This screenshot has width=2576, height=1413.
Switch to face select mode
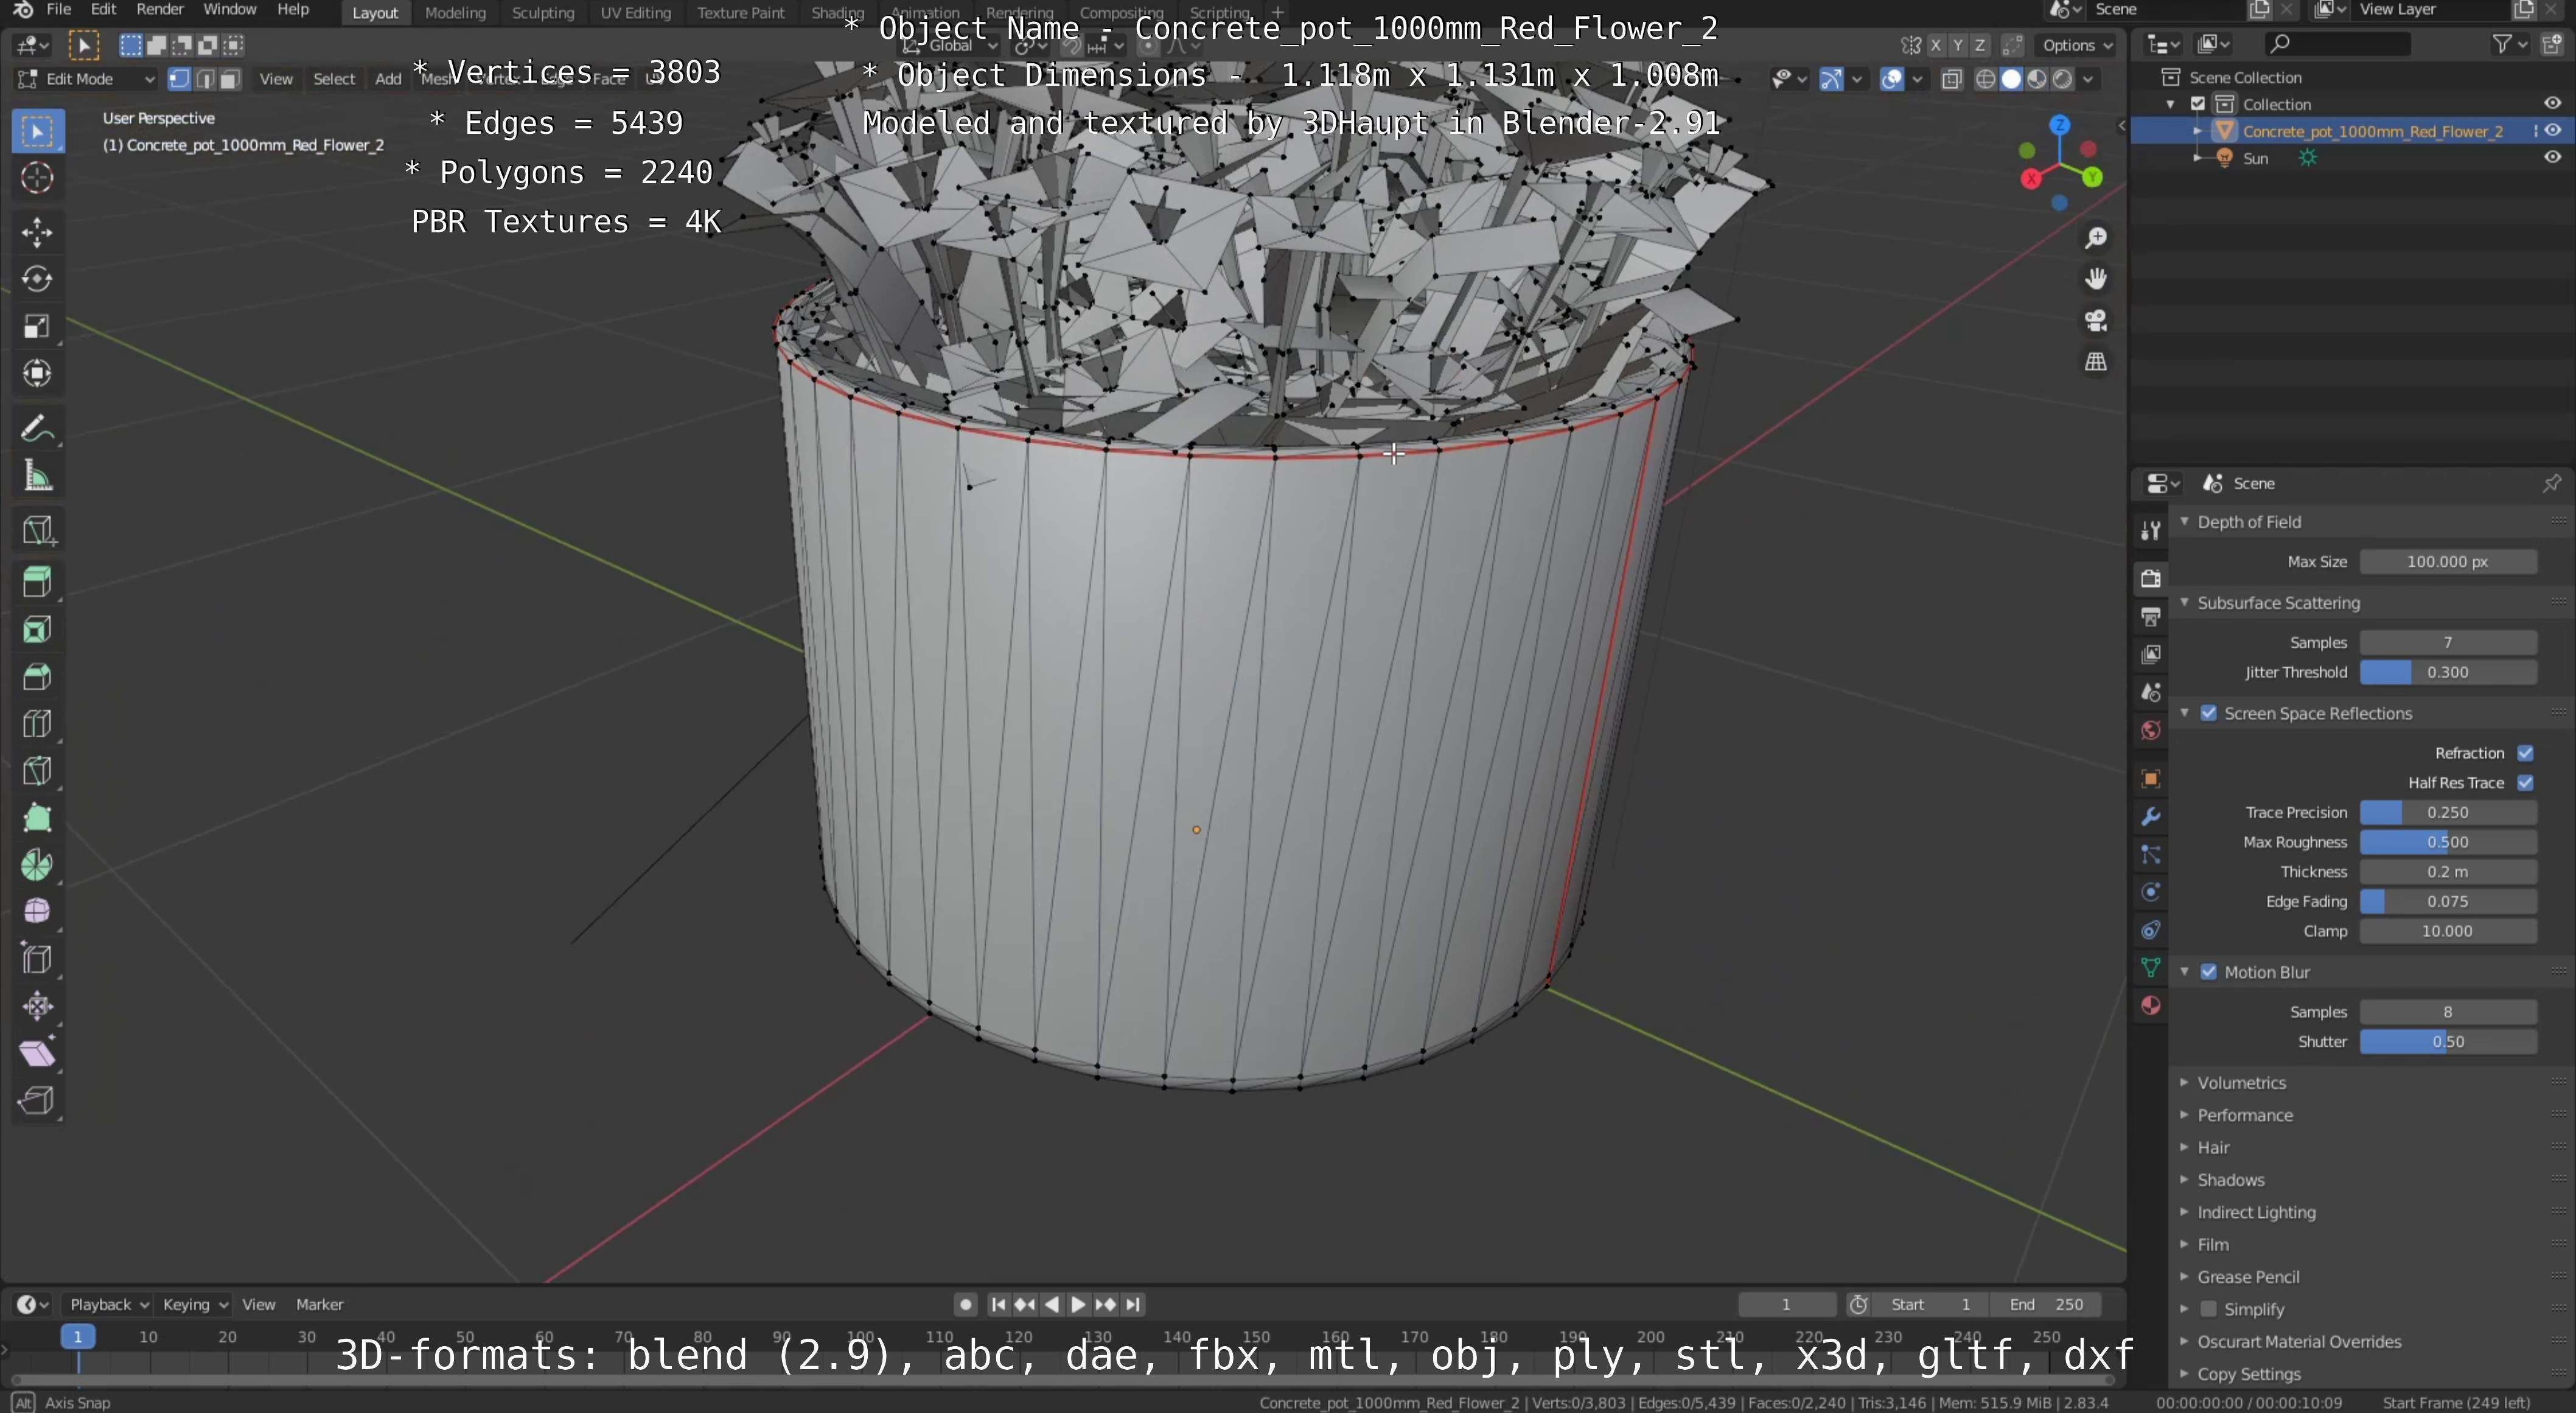tap(230, 79)
